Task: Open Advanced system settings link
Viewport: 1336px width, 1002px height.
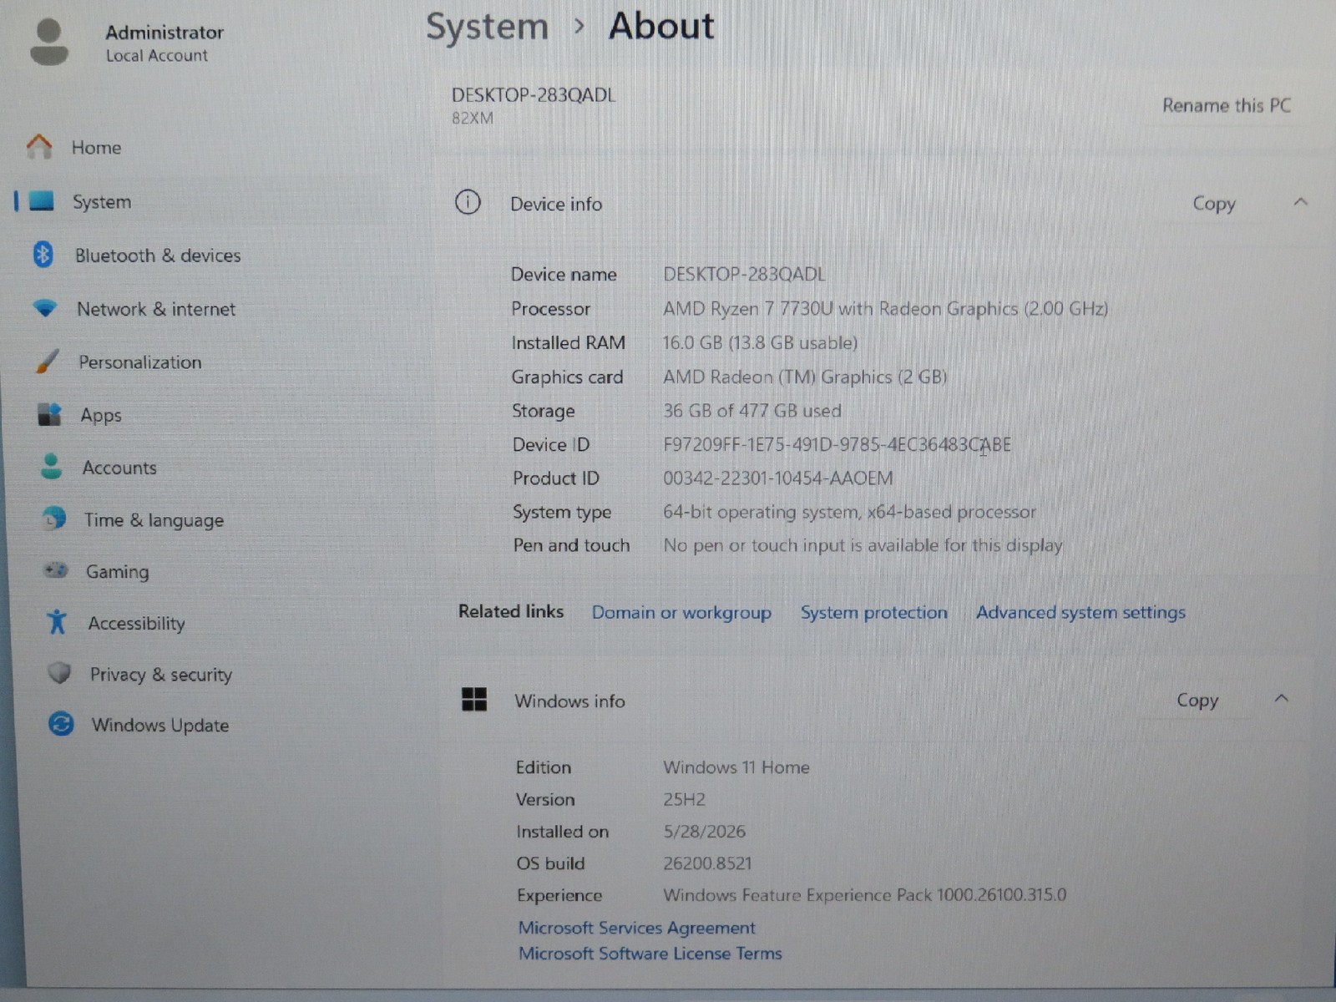Action: coord(1080,612)
